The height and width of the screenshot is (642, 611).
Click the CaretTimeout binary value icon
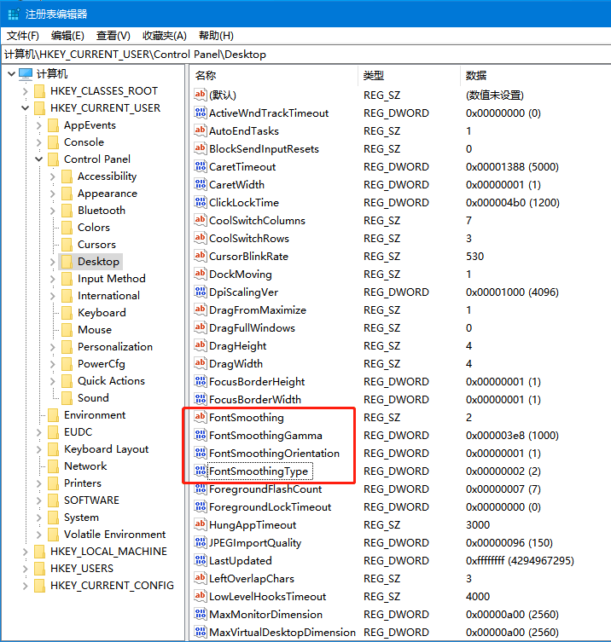[201, 167]
